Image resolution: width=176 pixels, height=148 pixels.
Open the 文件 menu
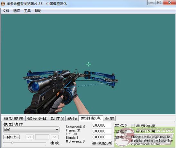(x=6, y=11)
